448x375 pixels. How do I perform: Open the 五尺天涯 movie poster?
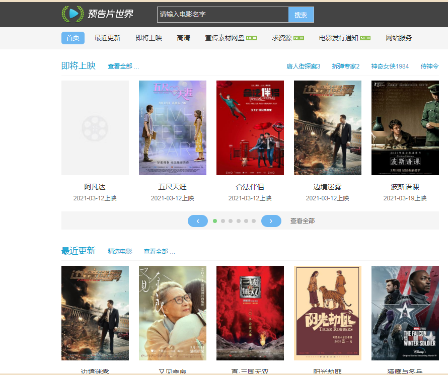pyautogui.click(x=173, y=128)
